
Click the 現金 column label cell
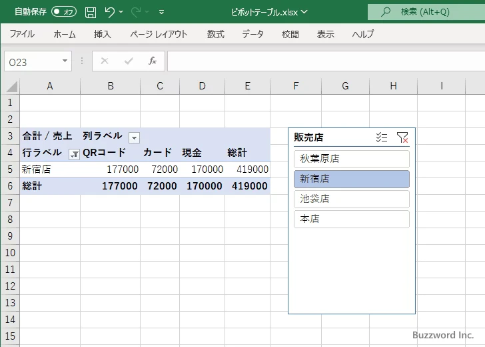(x=203, y=153)
